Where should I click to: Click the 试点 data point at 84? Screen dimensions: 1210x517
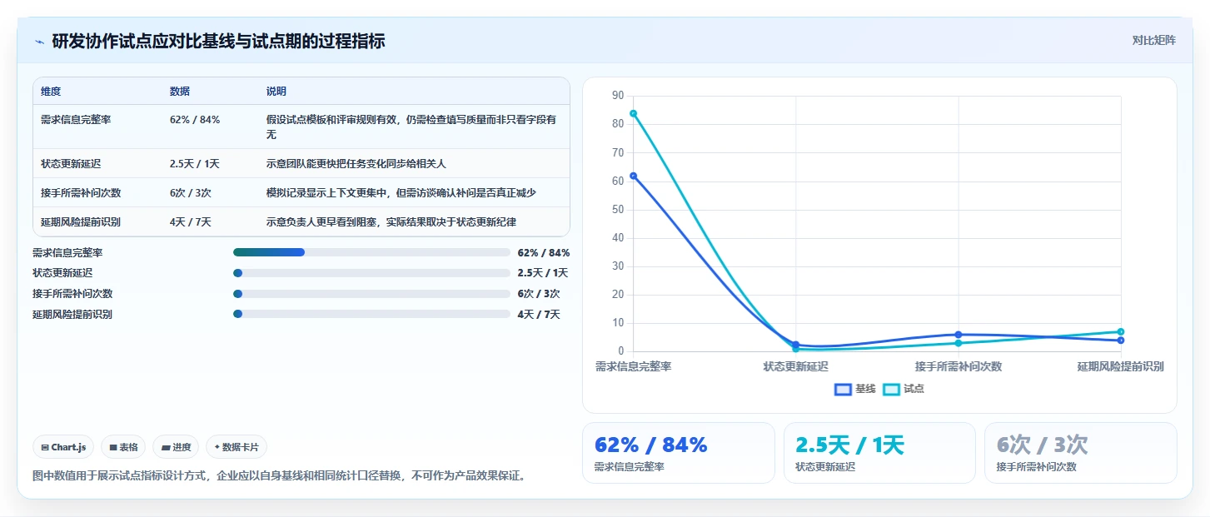tap(634, 113)
